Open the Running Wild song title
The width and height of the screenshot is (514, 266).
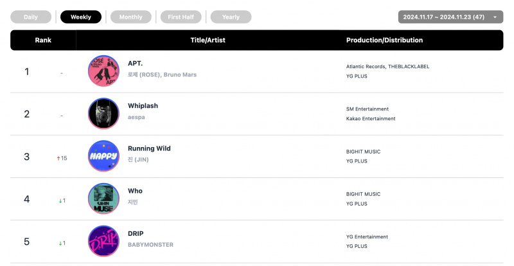(x=149, y=148)
